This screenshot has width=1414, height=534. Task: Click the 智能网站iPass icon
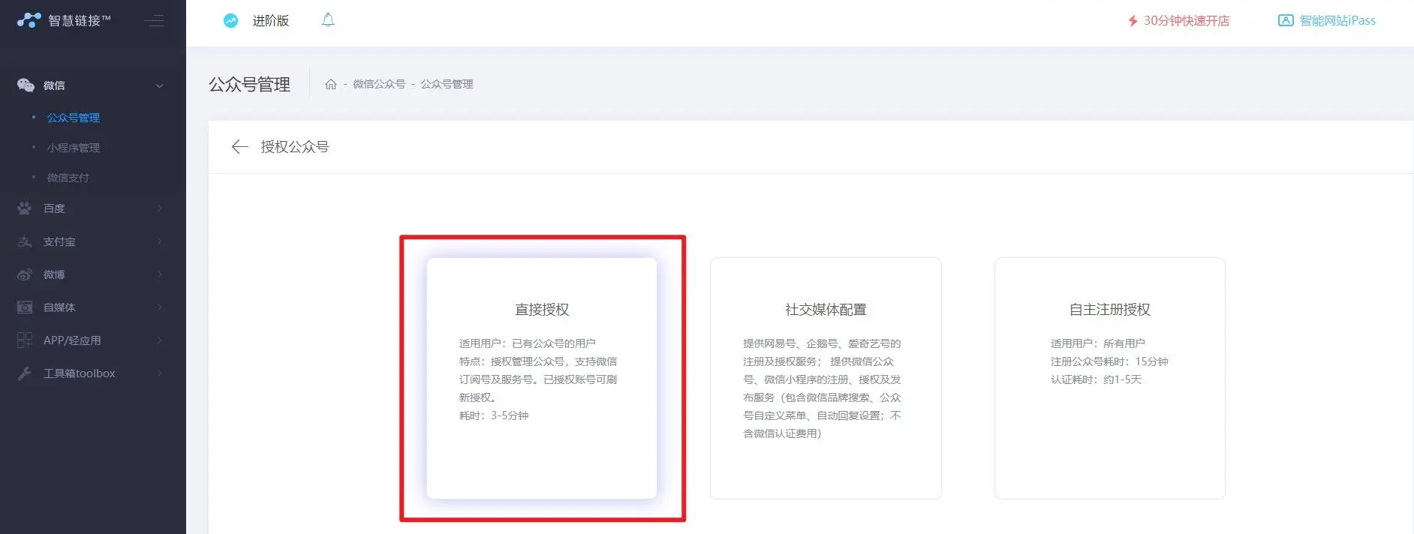click(x=1285, y=21)
